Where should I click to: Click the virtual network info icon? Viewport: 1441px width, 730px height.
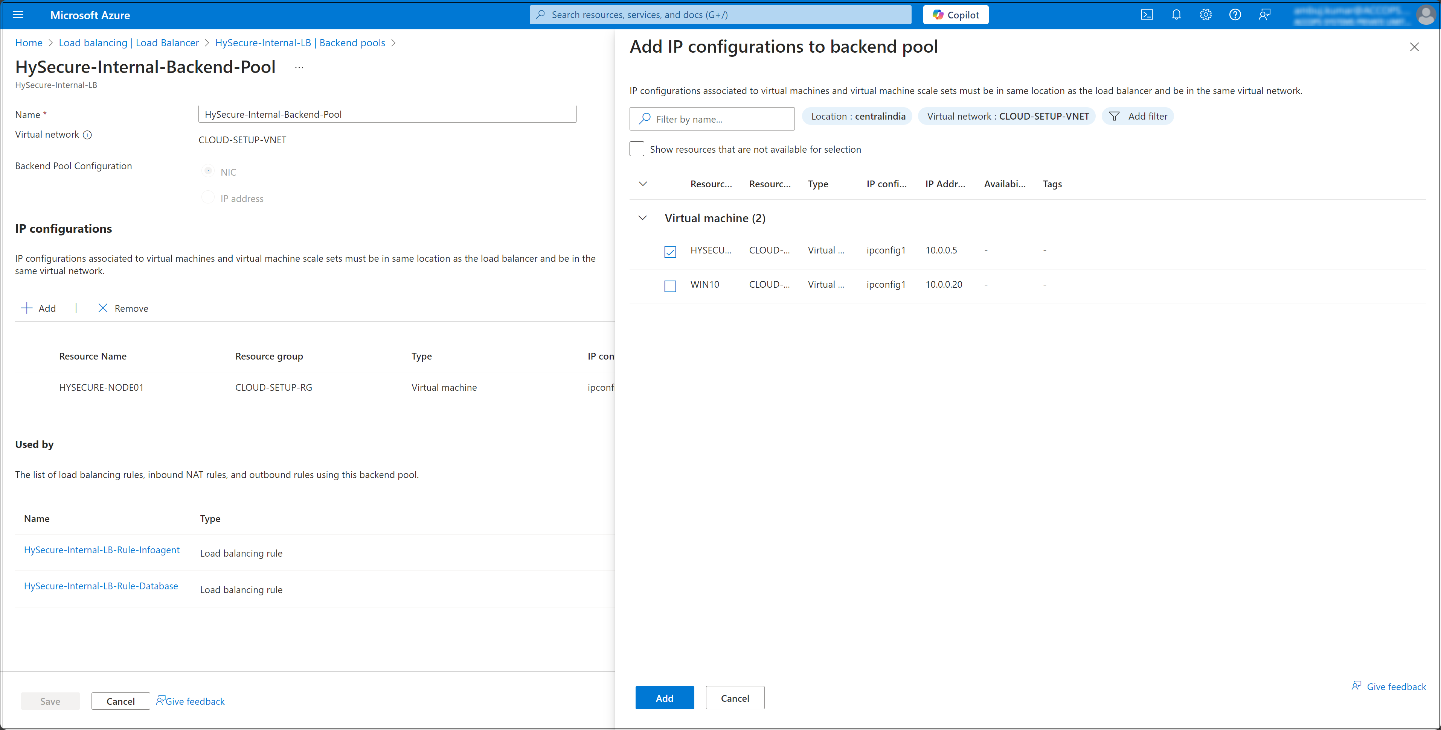pos(87,135)
